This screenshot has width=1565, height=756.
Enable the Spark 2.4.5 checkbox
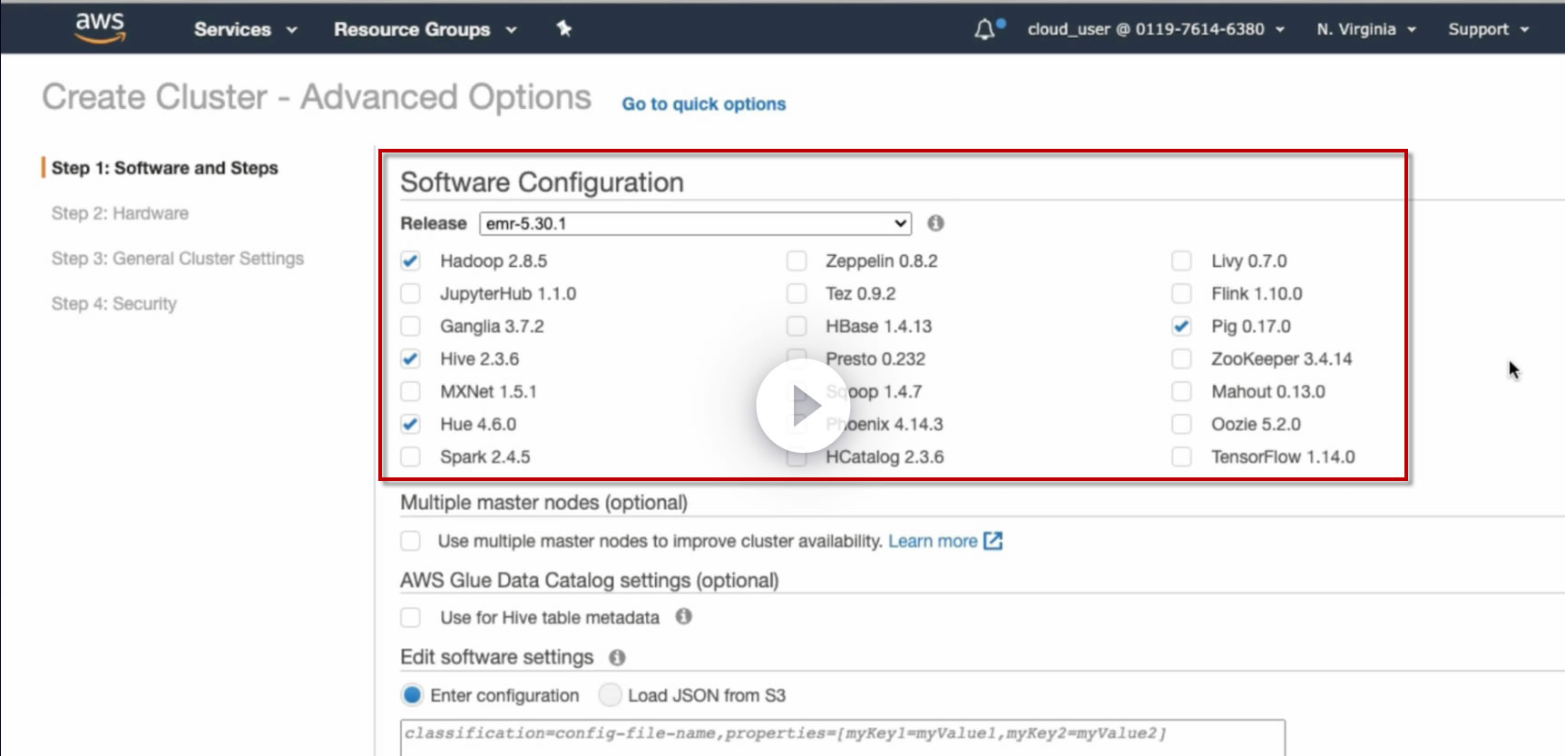tap(411, 457)
